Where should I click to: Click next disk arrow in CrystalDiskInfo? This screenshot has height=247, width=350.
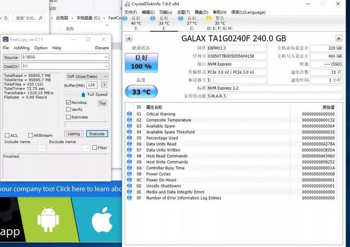(339, 38)
